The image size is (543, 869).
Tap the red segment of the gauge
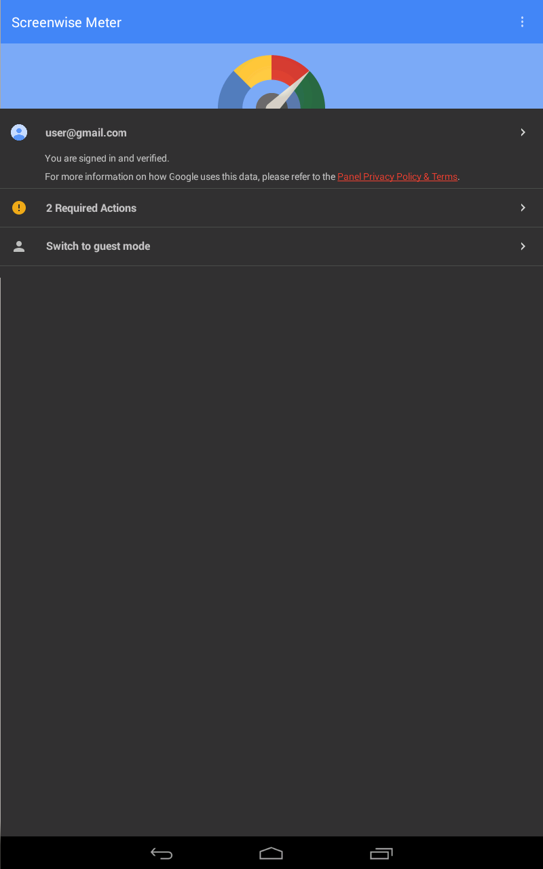pos(288,69)
